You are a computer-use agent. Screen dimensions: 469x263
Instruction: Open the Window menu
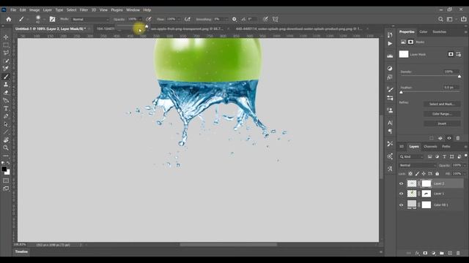[133, 9]
